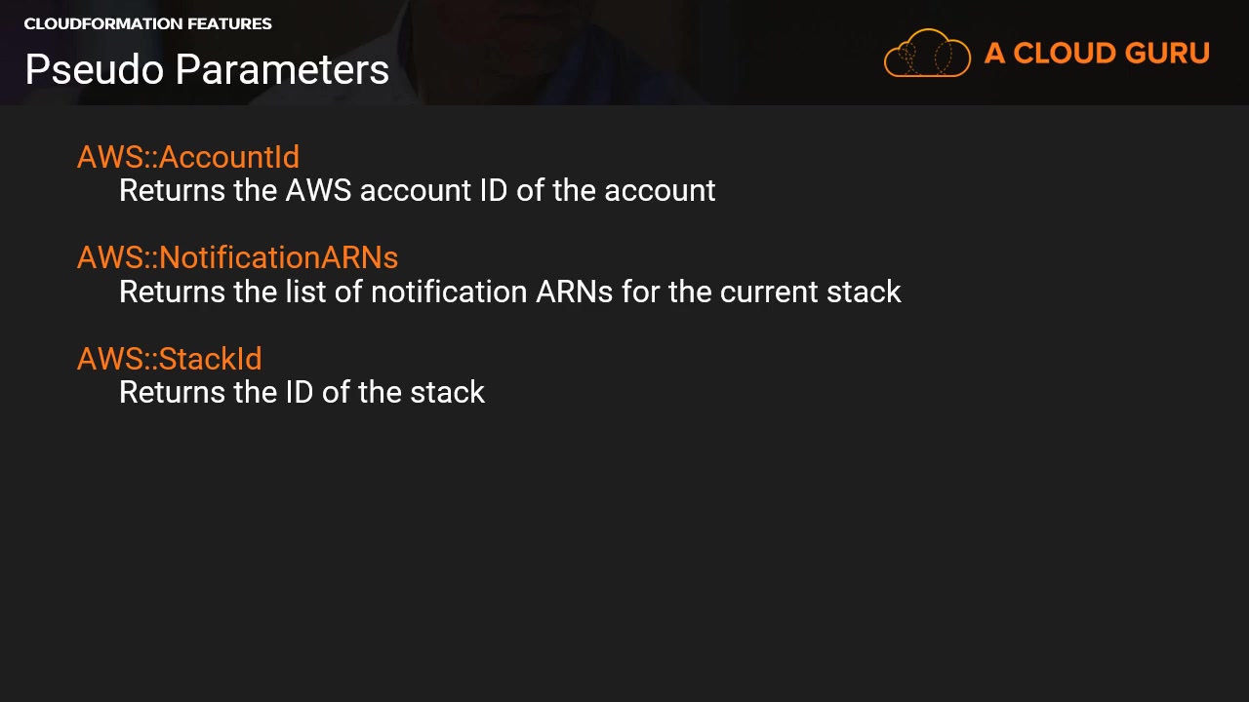Select the "Pseudo Parameters" slide title
The width and height of the screenshot is (1249, 702).
click(207, 69)
